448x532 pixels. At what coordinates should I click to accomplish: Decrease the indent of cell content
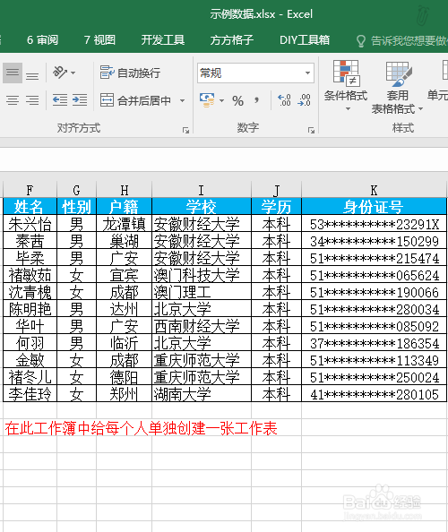click(x=60, y=100)
